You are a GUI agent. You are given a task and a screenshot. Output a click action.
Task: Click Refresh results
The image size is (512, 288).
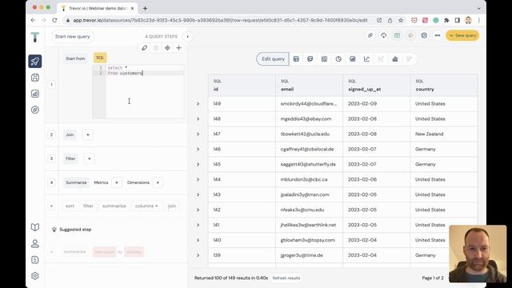pyautogui.click(x=286, y=278)
